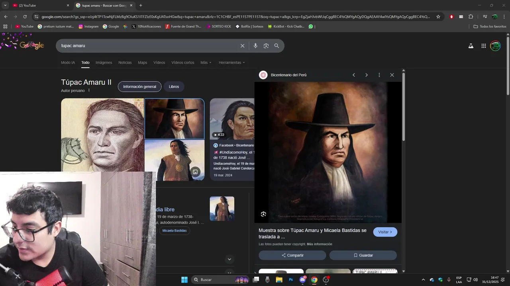Click the magnifier search submit icon
This screenshot has width=510, height=286.
pyautogui.click(x=277, y=46)
